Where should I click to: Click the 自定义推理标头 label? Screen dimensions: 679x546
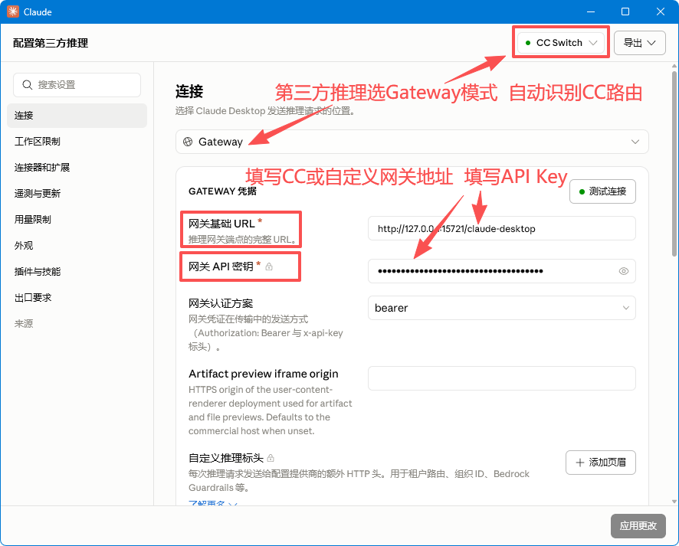tap(226, 458)
